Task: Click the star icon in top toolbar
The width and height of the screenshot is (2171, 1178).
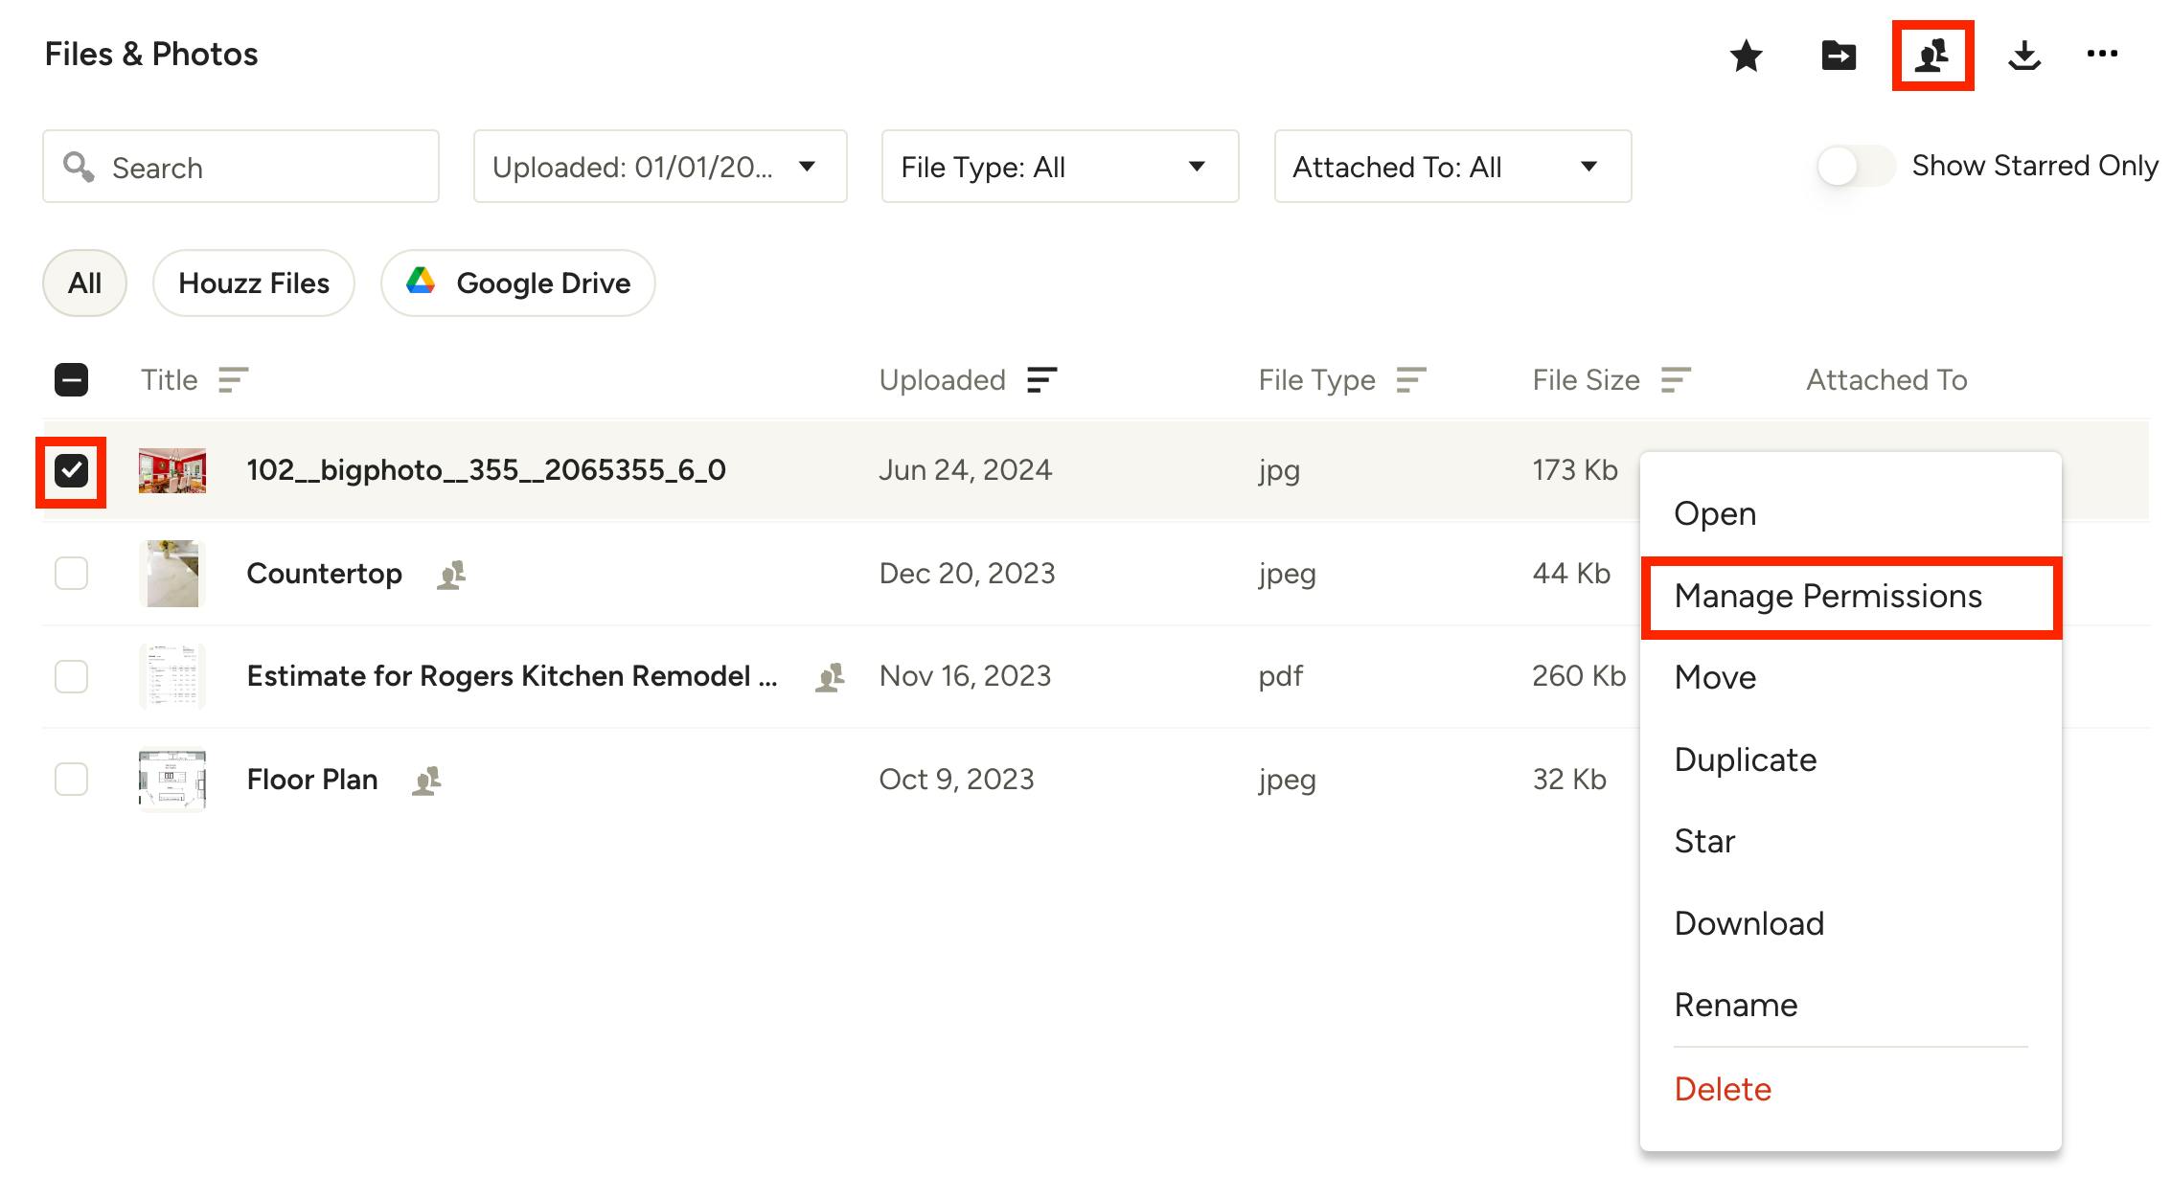Action: click(1746, 56)
